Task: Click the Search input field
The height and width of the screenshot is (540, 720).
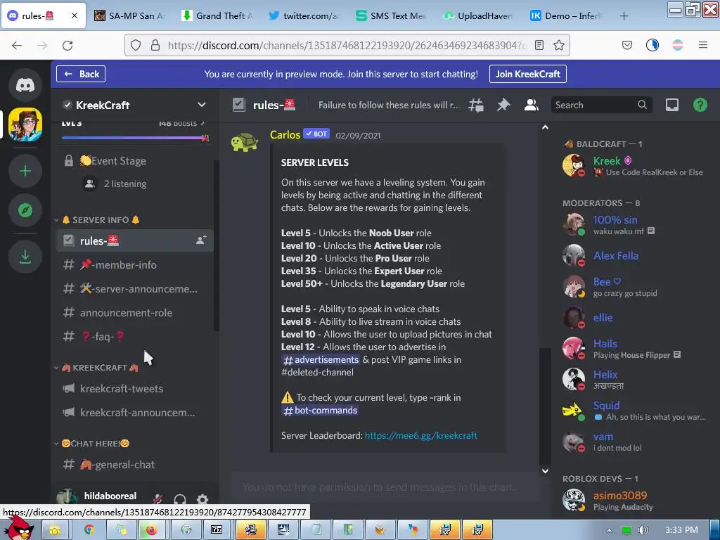Action: pyautogui.click(x=600, y=105)
